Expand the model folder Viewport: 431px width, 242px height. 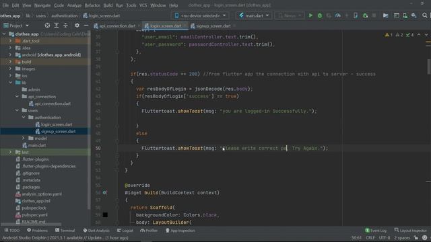tap(24, 138)
